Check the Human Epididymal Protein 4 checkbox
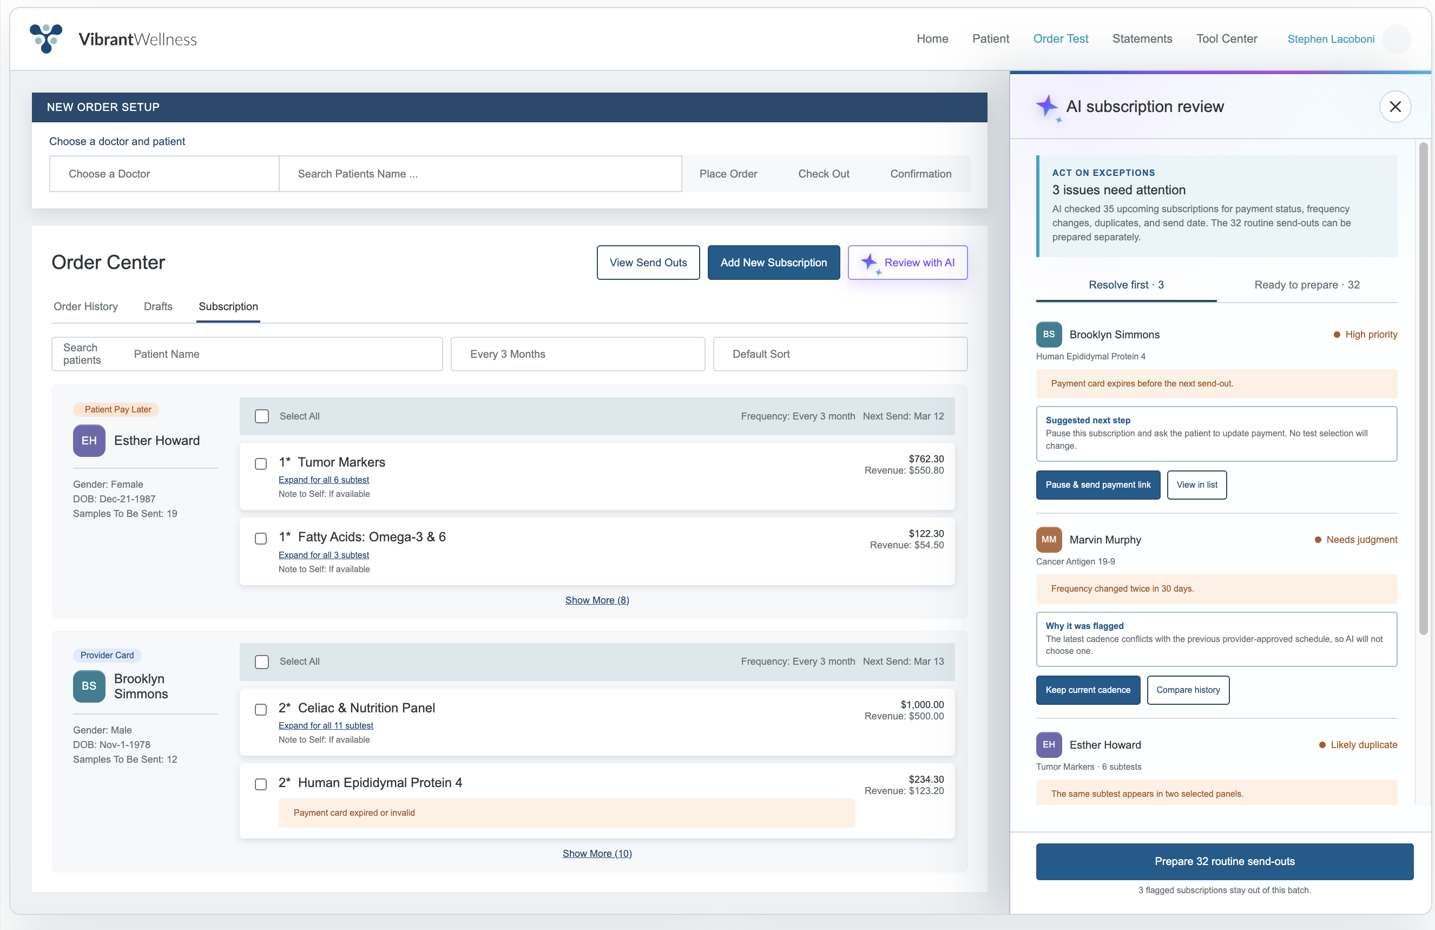The width and height of the screenshot is (1435, 930). (260, 784)
